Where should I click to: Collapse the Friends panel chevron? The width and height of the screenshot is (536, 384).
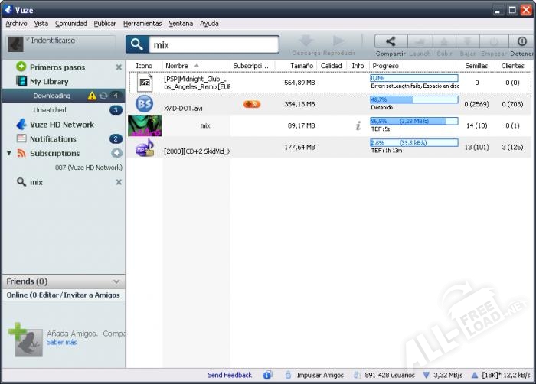pyautogui.click(x=116, y=281)
